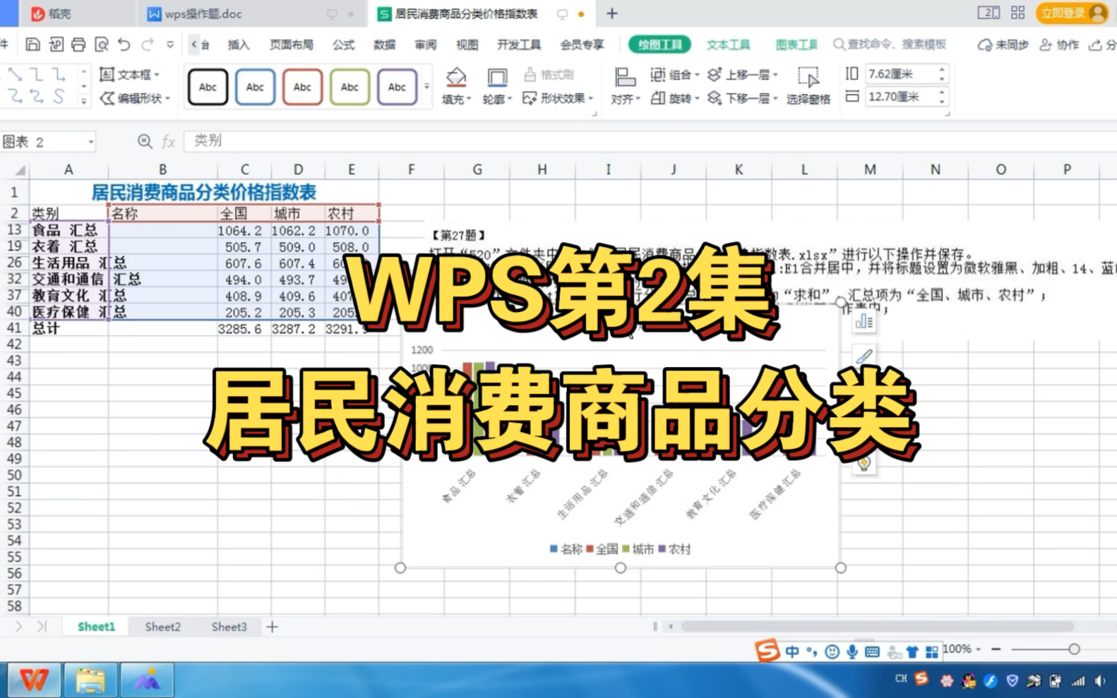
Task: Select the black outlined Abc shape style
Action: pyautogui.click(x=208, y=87)
